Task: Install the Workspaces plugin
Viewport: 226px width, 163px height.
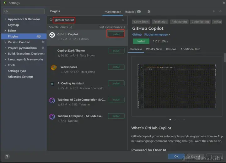Action: [x=116, y=67]
